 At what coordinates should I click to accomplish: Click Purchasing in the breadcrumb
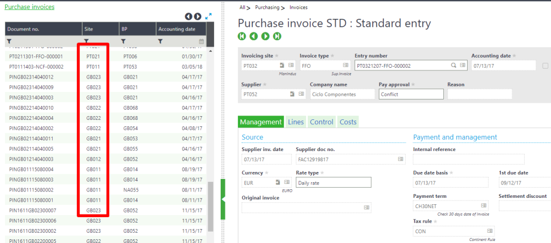pyautogui.click(x=267, y=8)
